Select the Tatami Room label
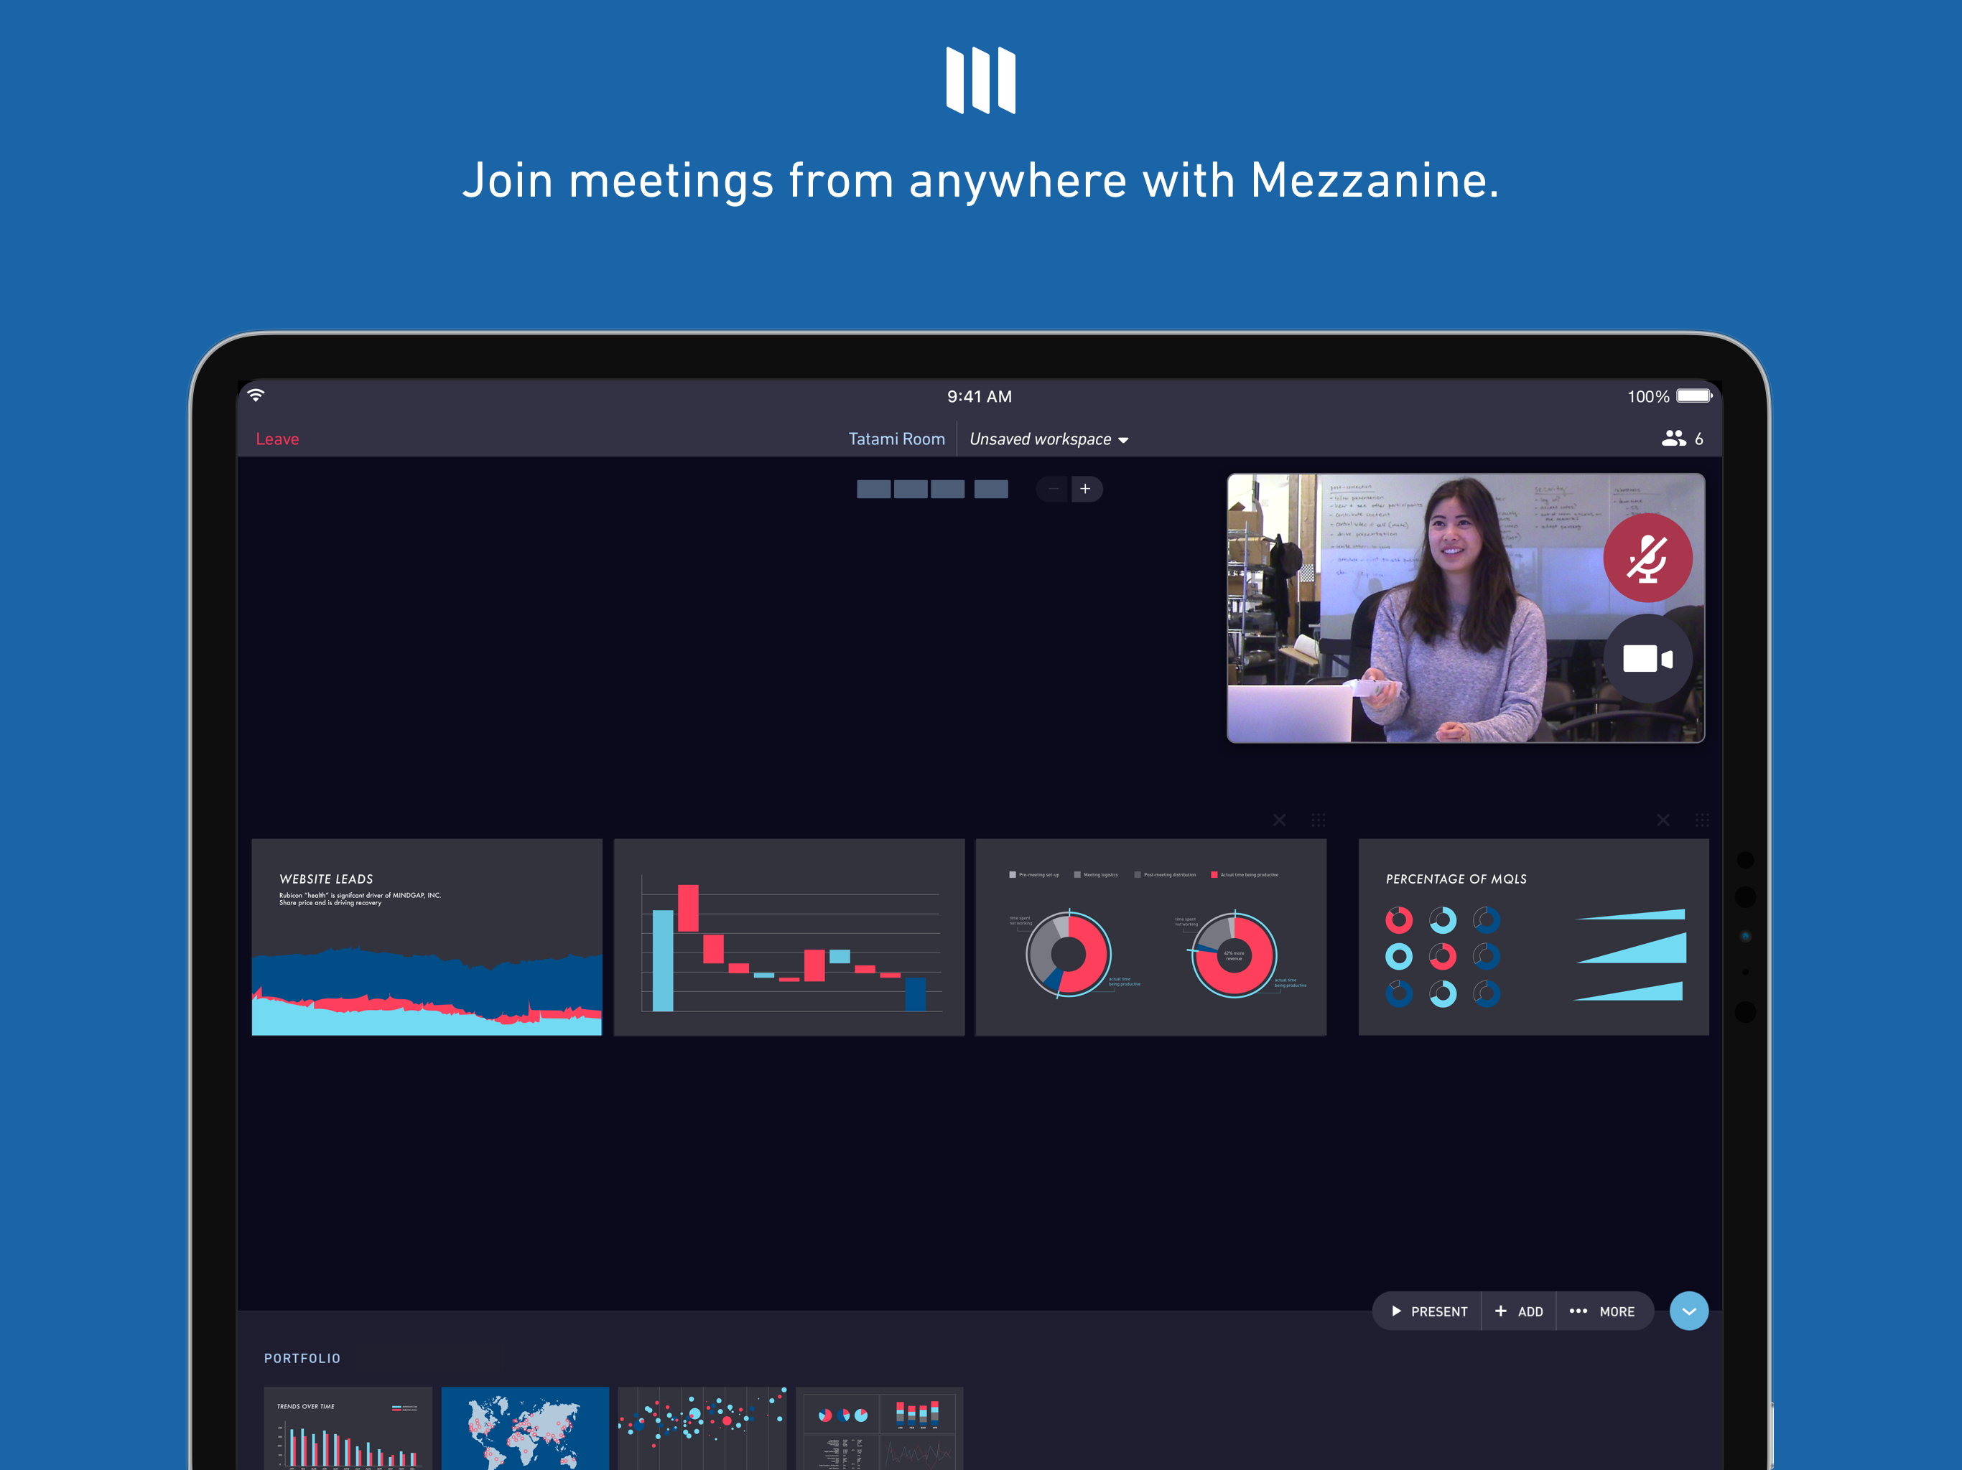This screenshot has width=1962, height=1470. (896, 439)
